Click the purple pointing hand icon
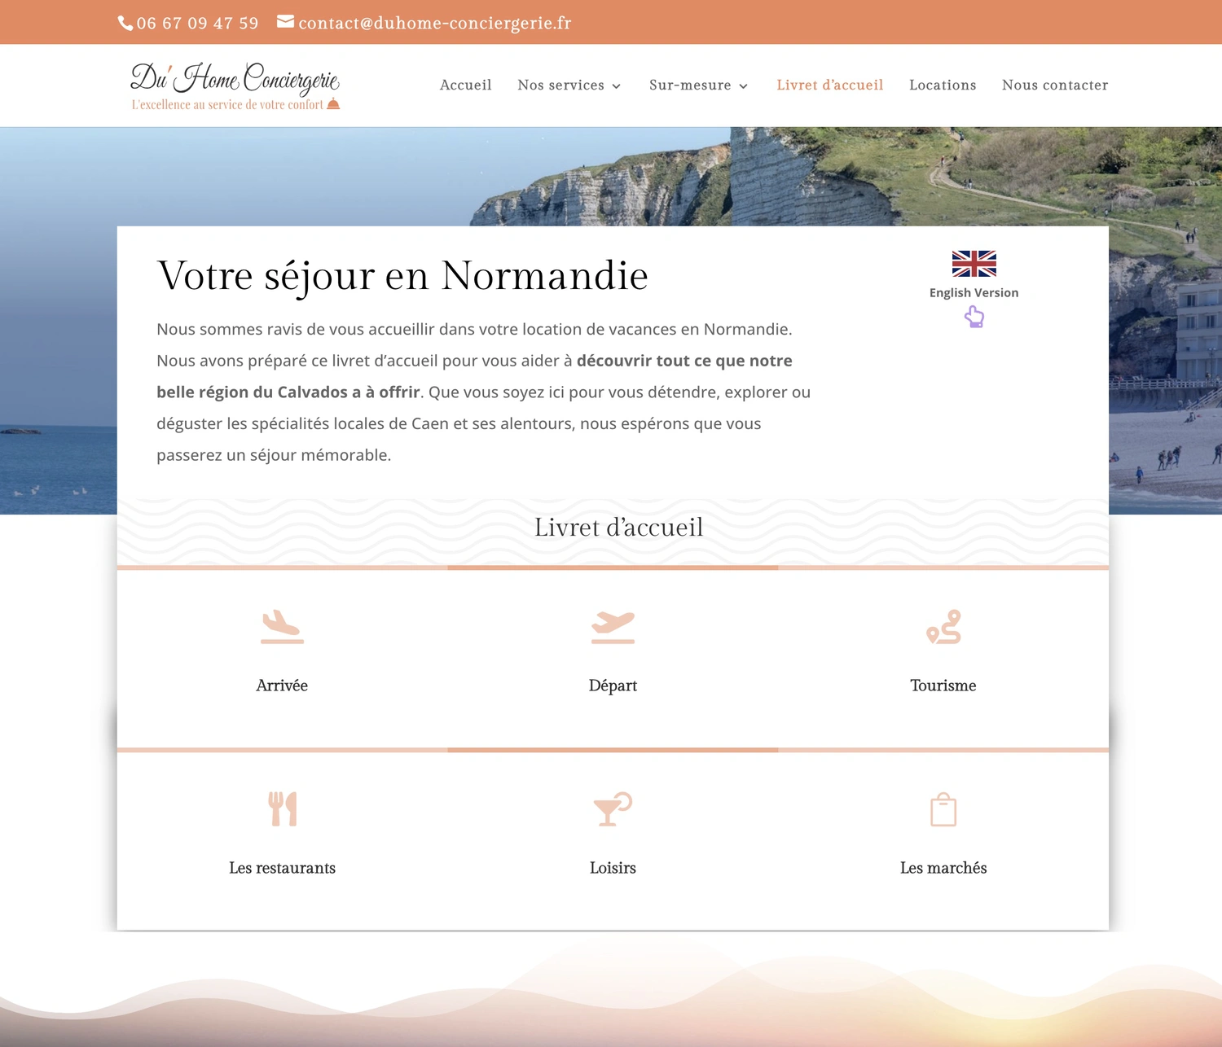The image size is (1222, 1047). pos(974,317)
